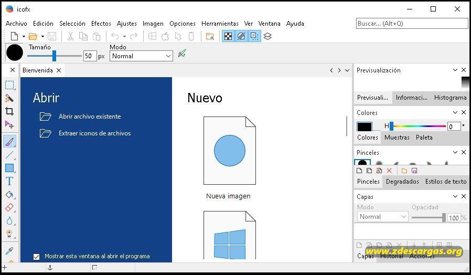The width and height of the screenshot is (471, 275).
Task: Click the Tamaño brush size slider
Action: pyautogui.click(x=54, y=56)
